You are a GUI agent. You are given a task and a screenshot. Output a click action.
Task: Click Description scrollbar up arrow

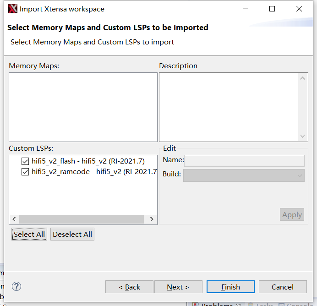(302, 78)
